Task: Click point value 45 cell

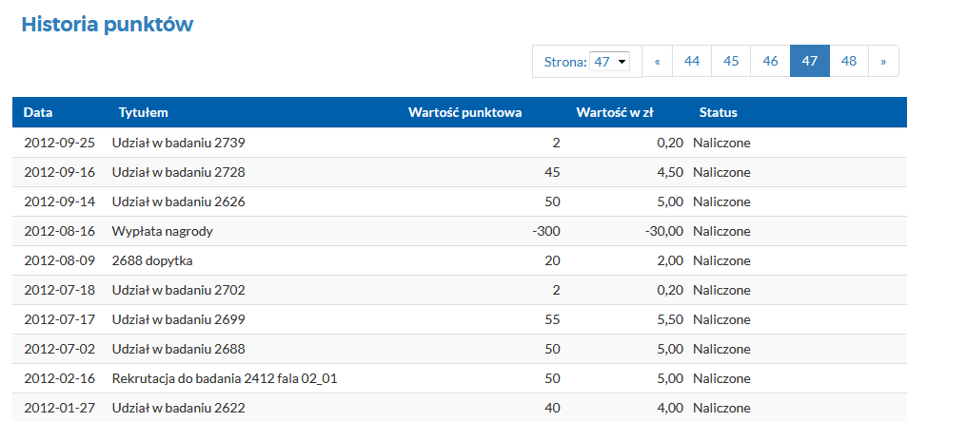Action: (553, 172)
